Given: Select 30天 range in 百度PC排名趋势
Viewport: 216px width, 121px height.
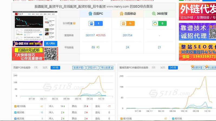Looking at the screenshot, I should point(45,67).
